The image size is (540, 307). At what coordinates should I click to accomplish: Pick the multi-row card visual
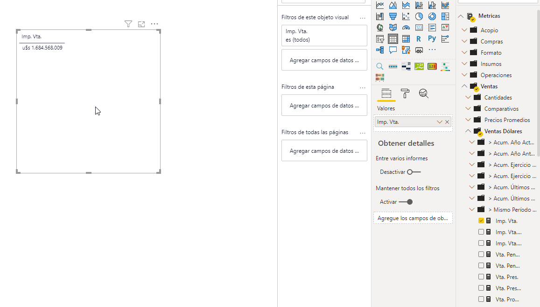click(x=432, y=28)
